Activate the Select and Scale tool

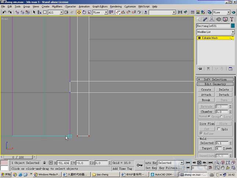click(x=90, y=12)
